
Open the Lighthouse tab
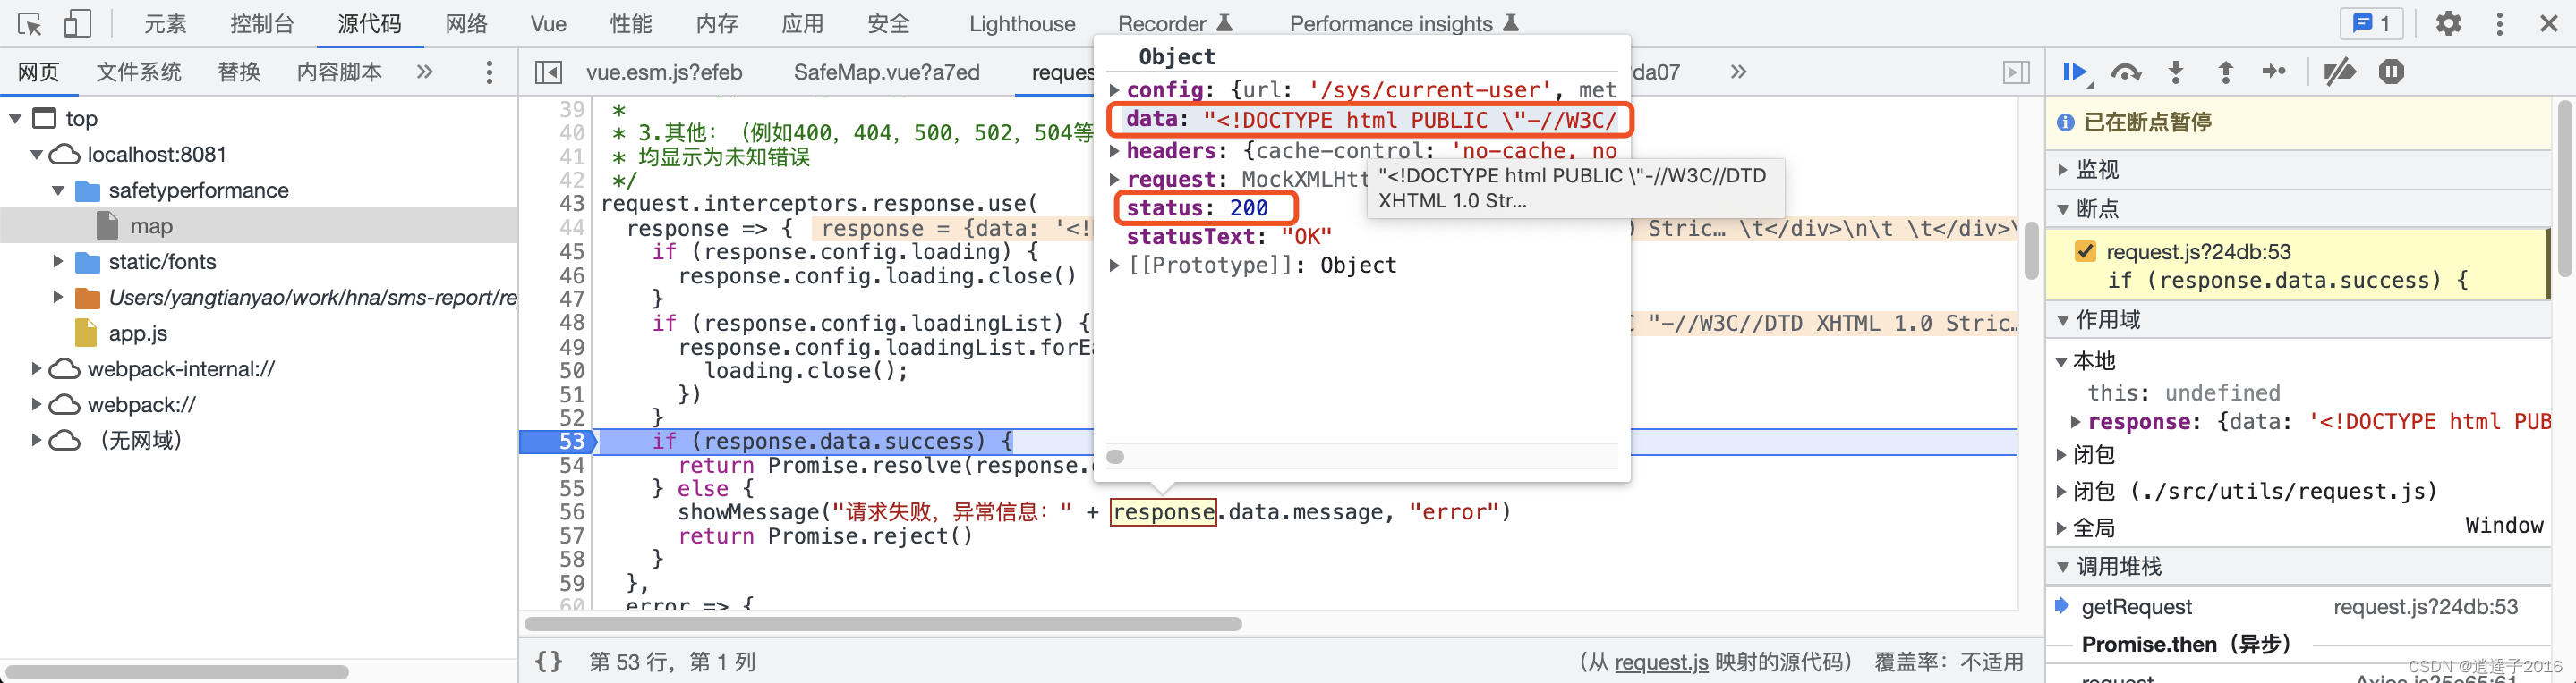pyautogui.click(x=1022, y=23)
